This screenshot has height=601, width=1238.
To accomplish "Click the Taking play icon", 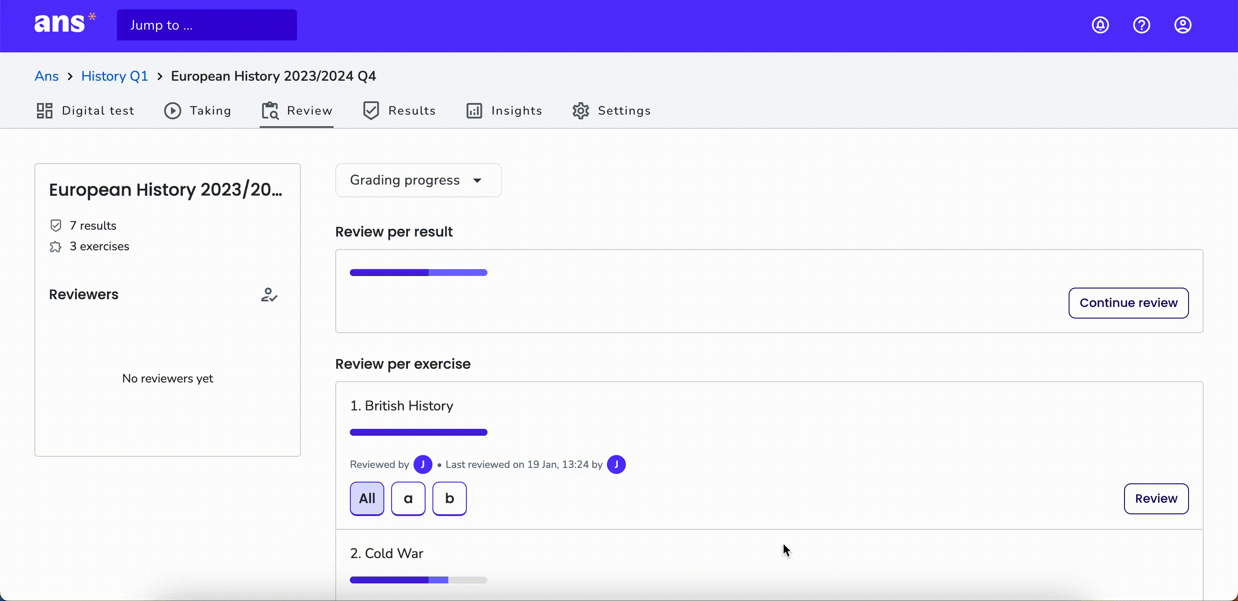I will click(172, 110).
